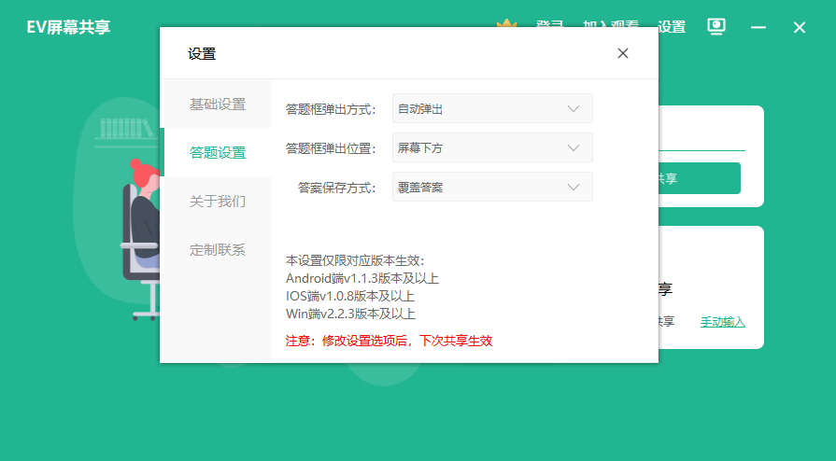
Task: Expand the chevron beside 自动弹出
Action: pos(574,109)
